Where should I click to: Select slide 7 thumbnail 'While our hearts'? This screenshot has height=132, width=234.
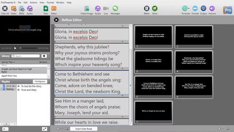(154, 113)
